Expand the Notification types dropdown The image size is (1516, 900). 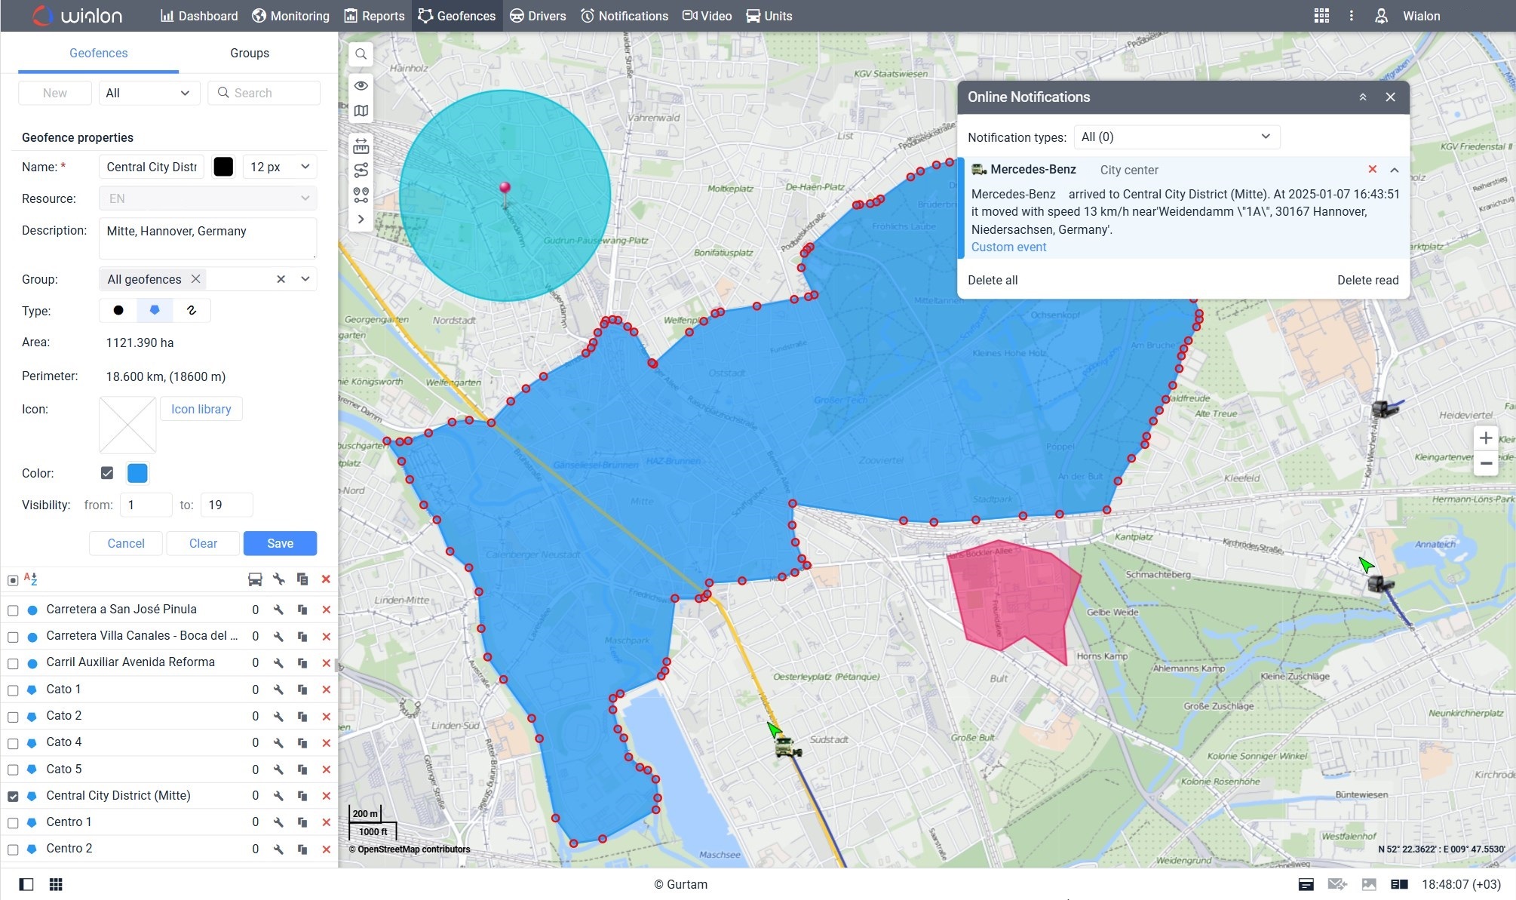coord(1174,136)
